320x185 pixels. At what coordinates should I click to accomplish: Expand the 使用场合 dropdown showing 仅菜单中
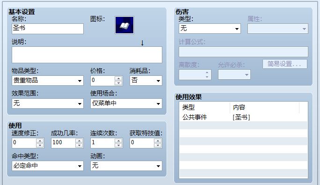(126, 104)
